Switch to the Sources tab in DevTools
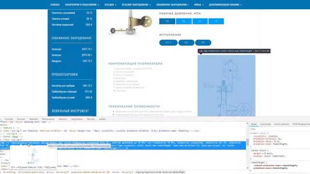Image resolution: width=310 pixels, height=174 pixels. tap(21, 119)
